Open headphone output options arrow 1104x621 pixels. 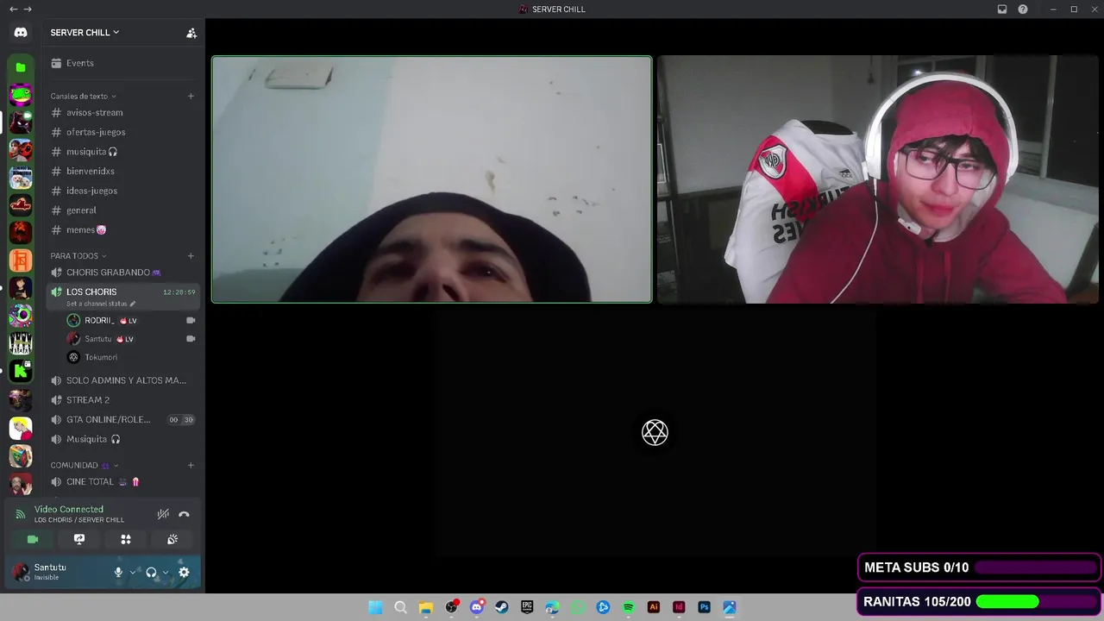click(x=165, y=572)
